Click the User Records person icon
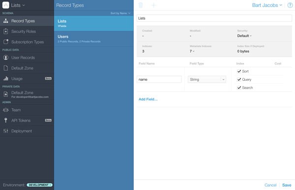Image resolution: width=295 pixels, height=190 pixels. coord(5,58)
